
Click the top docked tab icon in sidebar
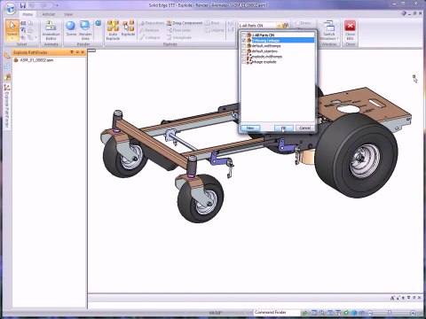tap(7, 56)
